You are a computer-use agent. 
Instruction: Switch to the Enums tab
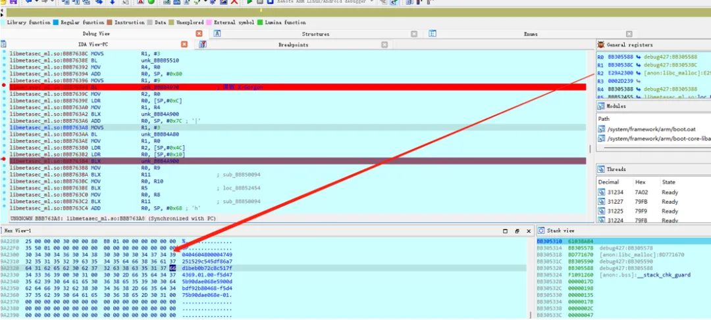(x=531, y=34)
